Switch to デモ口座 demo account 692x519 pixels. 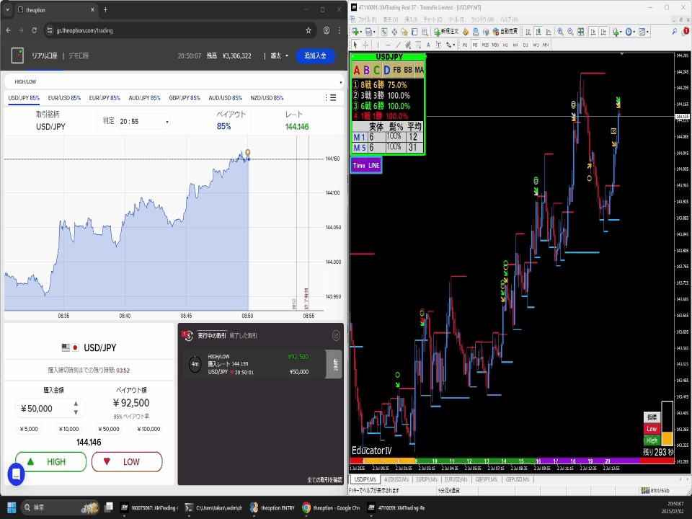tap(79, 56)
